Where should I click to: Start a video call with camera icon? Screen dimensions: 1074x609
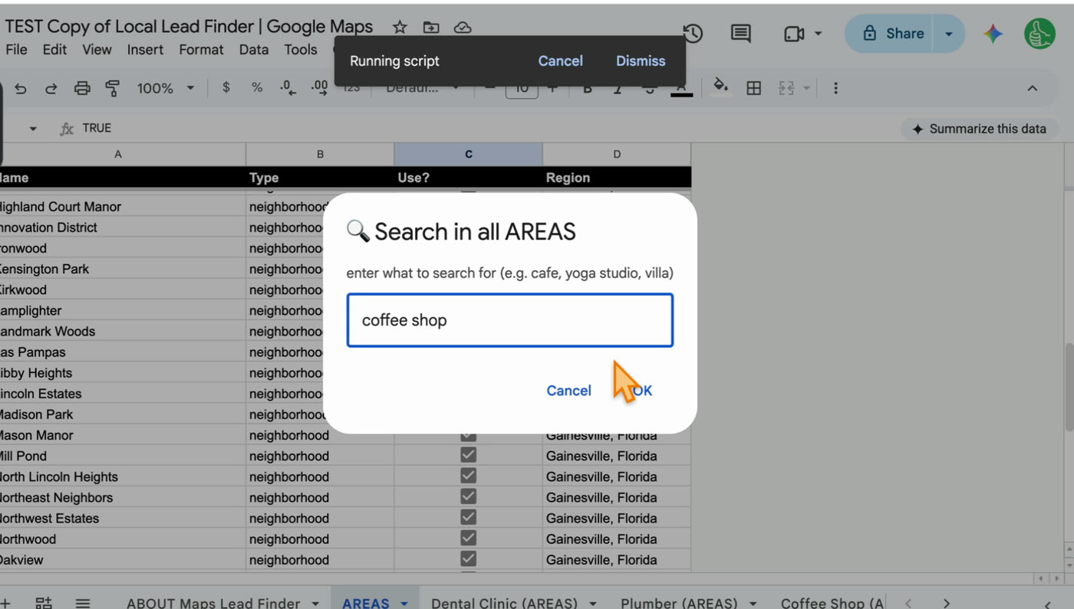tap(794, 34)
